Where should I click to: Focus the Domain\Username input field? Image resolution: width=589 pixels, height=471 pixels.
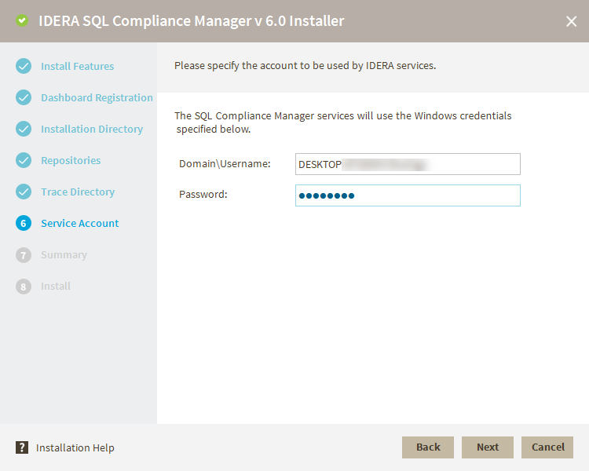click(x=408, y=164)
